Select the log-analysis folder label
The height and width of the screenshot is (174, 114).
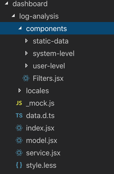click(39, 16)
